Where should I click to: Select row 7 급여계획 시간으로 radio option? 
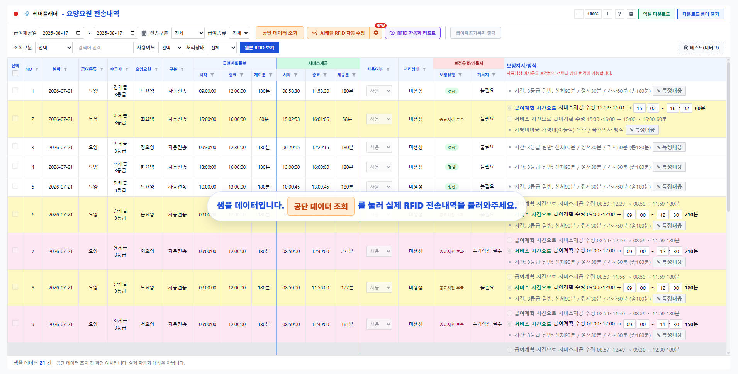click(510, 240)
